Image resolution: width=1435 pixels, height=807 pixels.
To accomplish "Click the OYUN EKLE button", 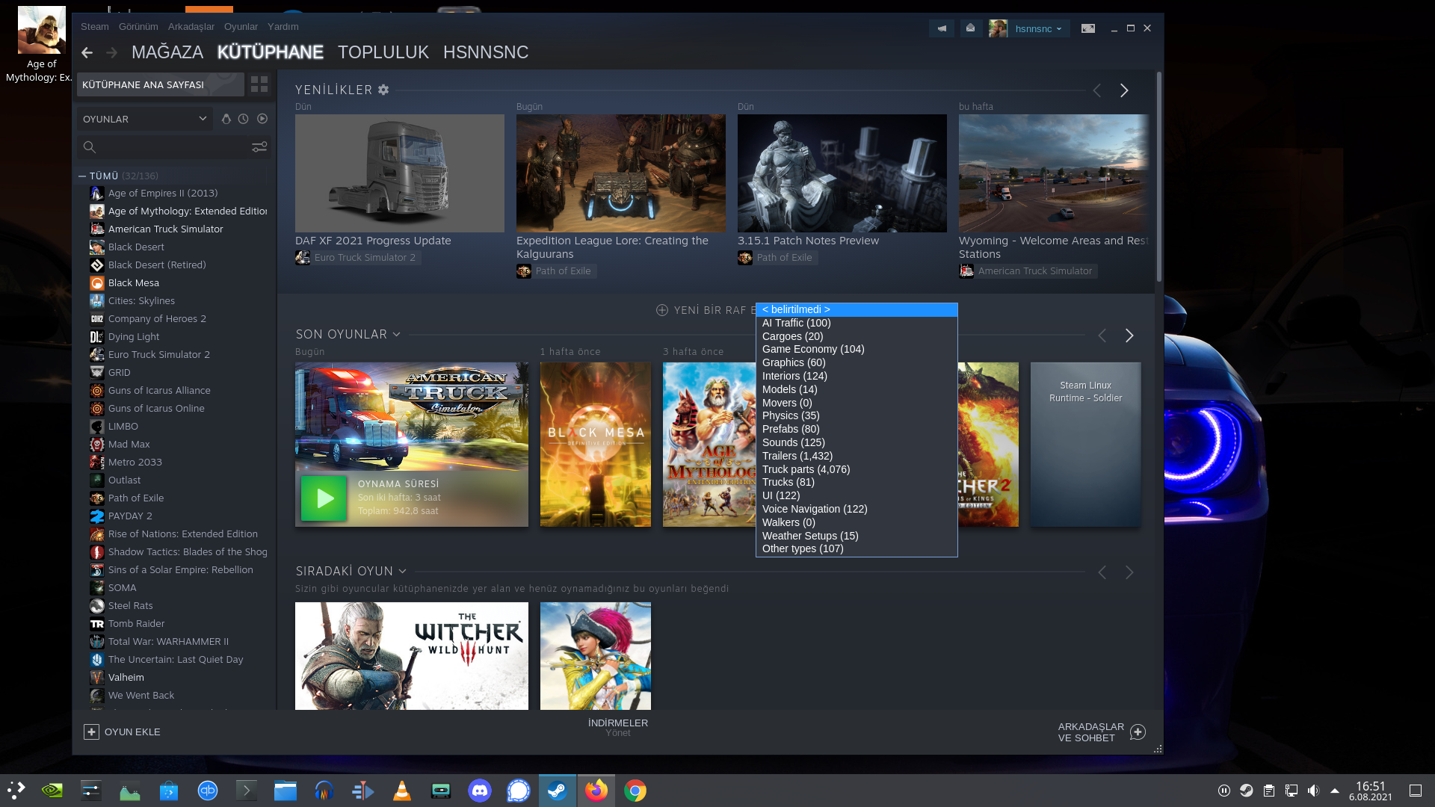I will pyautogui.click(x=122, y=732).
